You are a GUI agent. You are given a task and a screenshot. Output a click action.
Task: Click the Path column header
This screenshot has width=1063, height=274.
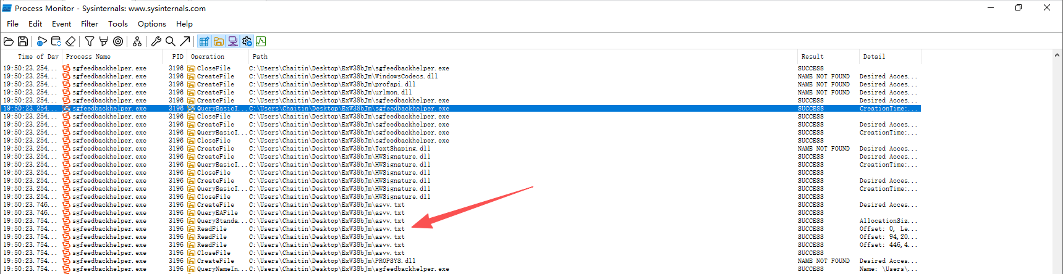tap(523, 57)
